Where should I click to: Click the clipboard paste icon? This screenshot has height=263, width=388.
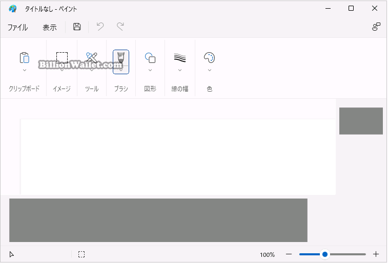pos(24,58)
